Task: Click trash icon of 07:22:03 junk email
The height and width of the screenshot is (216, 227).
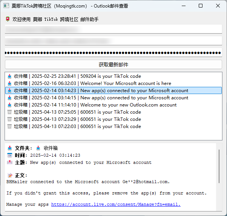Action: pyautogui.click(x=9, y=127)
